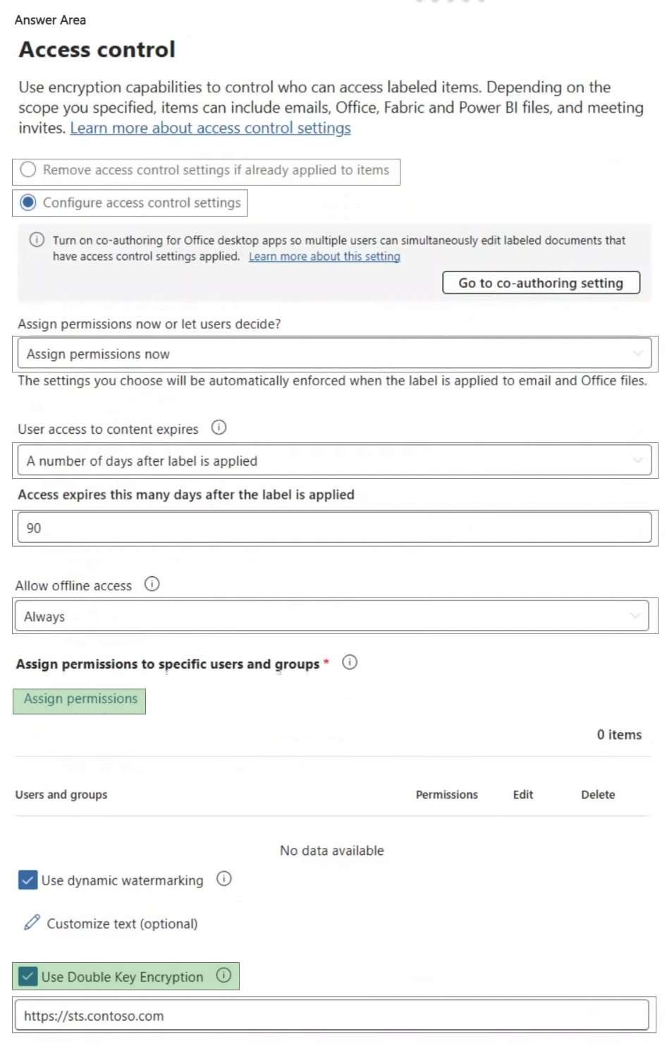Select Configure access control settings radio button
The height and width of the screenshot is (1044, 667).
coord(28,202)
